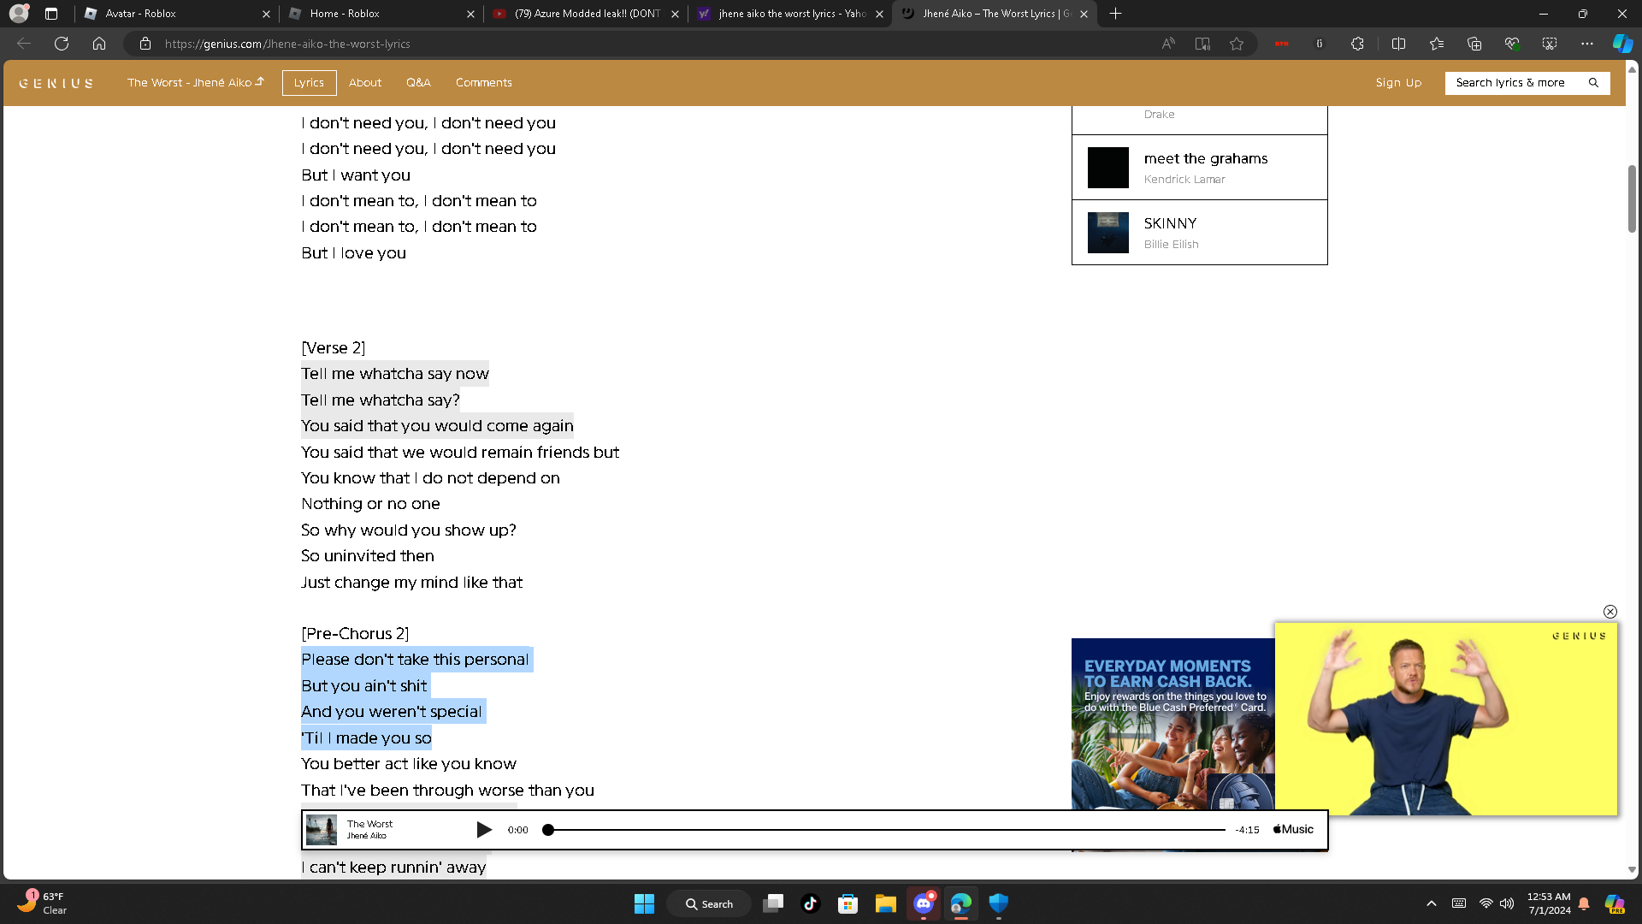Open File Explorer from the taskbar
This screenshot has width=1642, height=924.
pyautogui.click(x=886, y=903)
